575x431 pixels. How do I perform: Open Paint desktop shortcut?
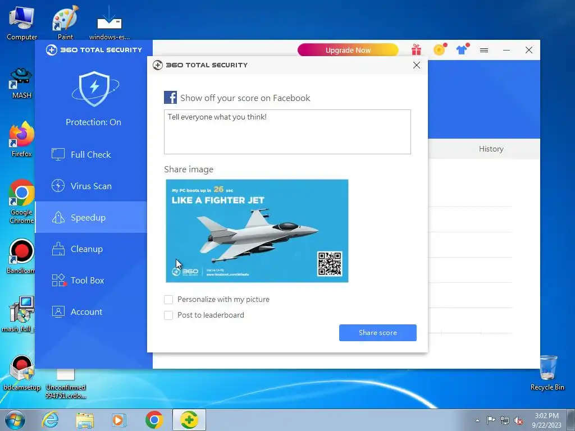pyautogui.click(x=65, y=23)
